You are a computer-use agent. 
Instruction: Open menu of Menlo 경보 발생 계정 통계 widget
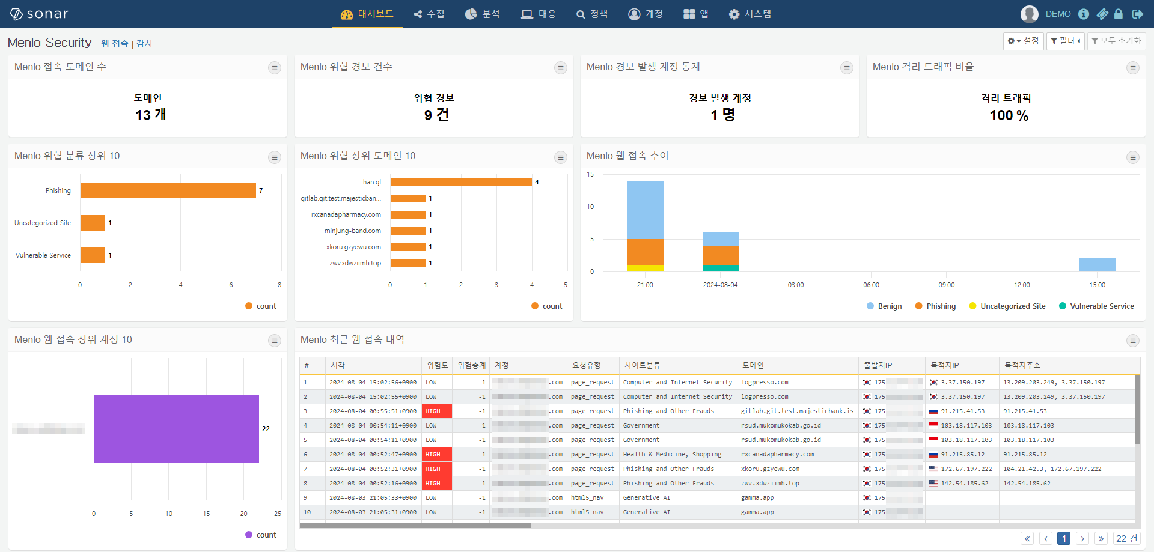click(847, 68)
